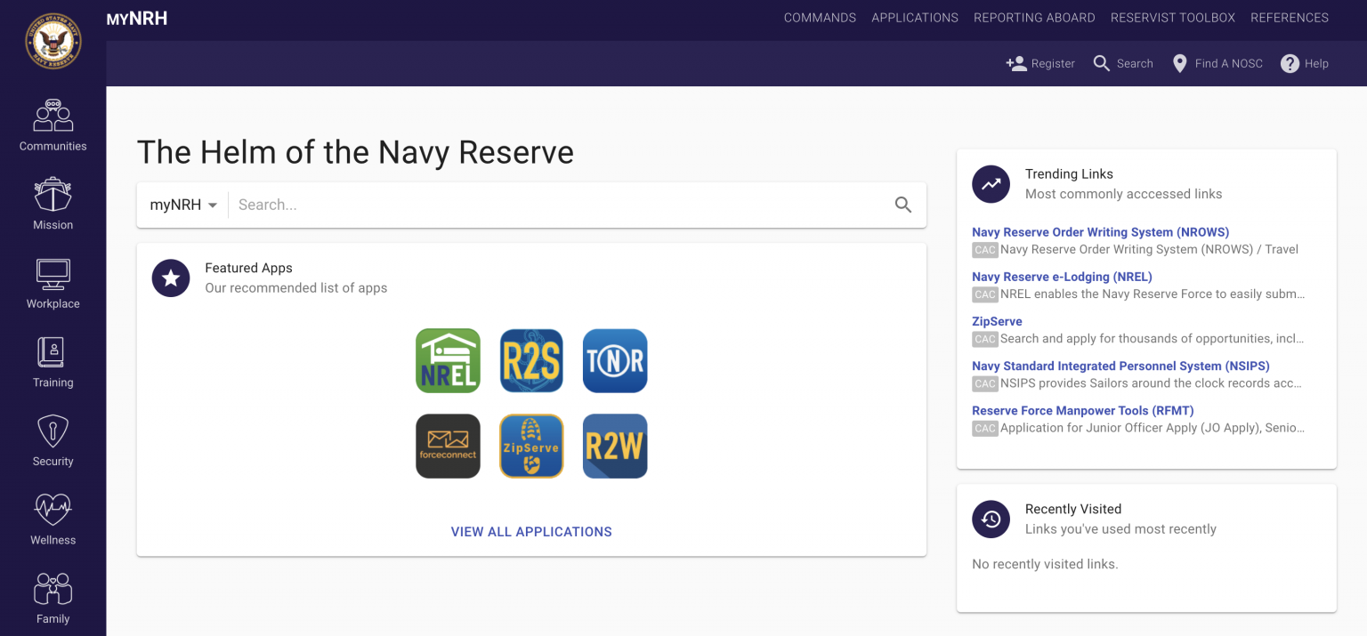
Task: Open the Mission ship icon
Action: 53,194
